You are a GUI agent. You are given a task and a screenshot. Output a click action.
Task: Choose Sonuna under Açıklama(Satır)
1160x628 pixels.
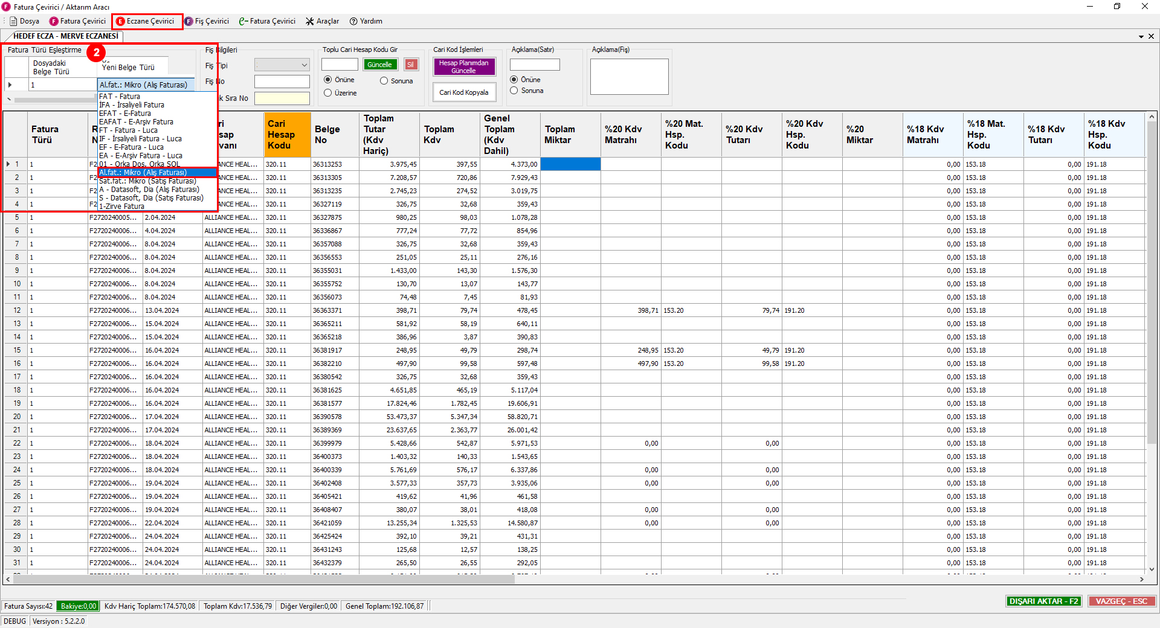pyautogui.click(x=514, y=91)
